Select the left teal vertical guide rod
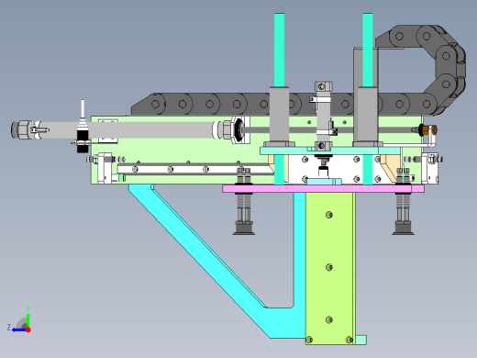 [x=279, y=50]
